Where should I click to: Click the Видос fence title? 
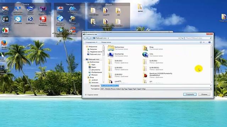pos(109,4)
